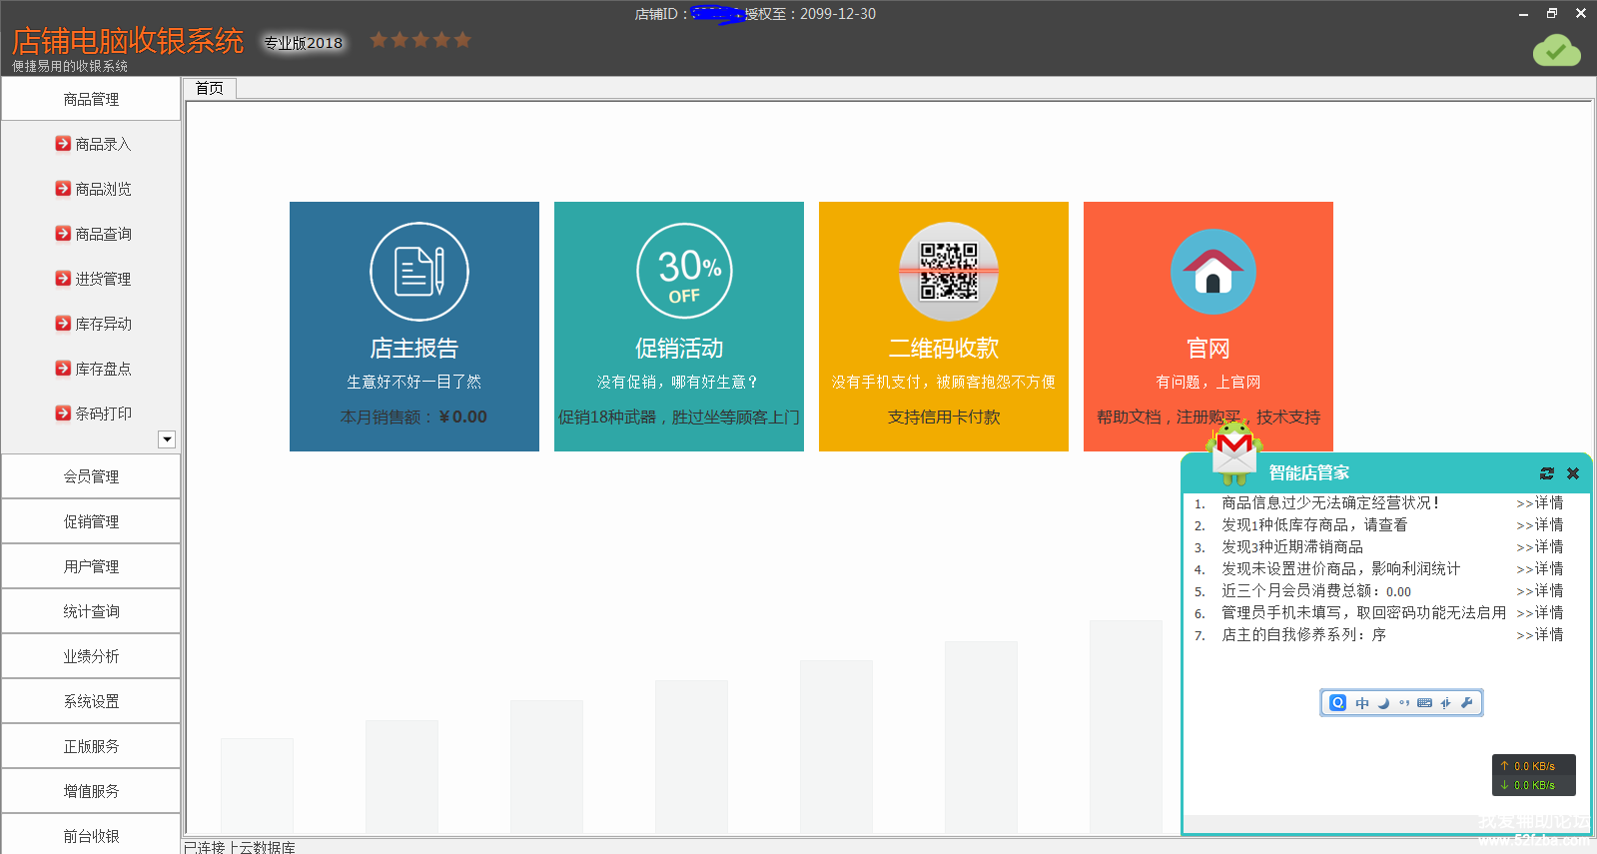Open the input method wrench settings icon
The height and width of the screenshot is (854, 1597).
pyautogui.click(x=1467, y=703)
